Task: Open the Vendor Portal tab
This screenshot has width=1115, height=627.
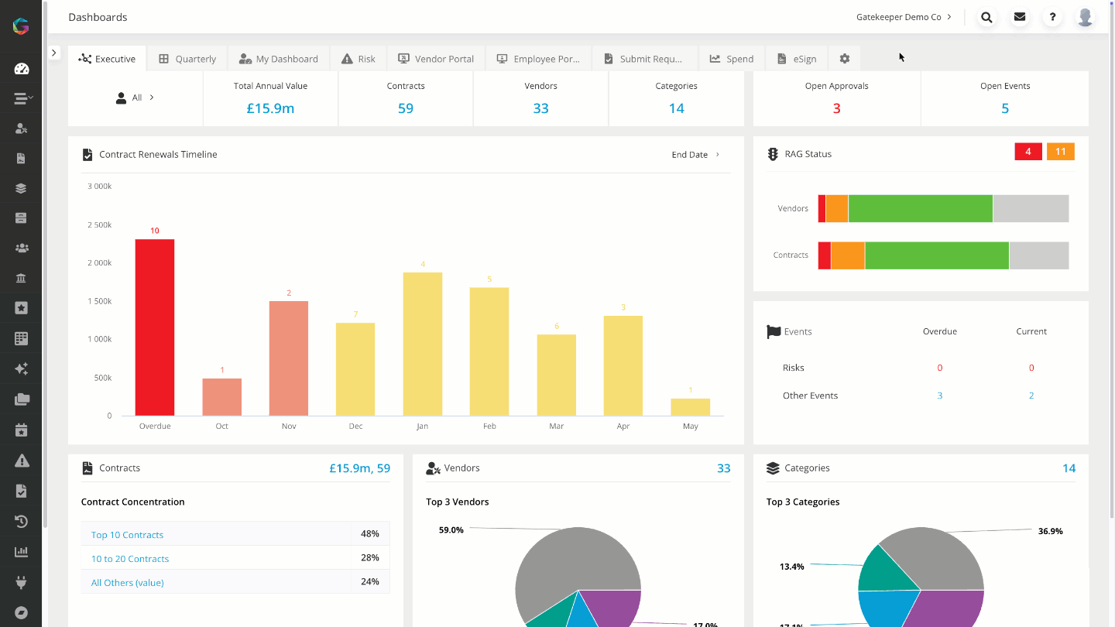Action: coord(436,58)
